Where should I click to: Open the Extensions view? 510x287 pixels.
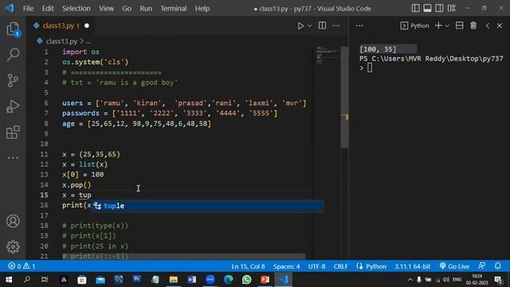[13, 132]
